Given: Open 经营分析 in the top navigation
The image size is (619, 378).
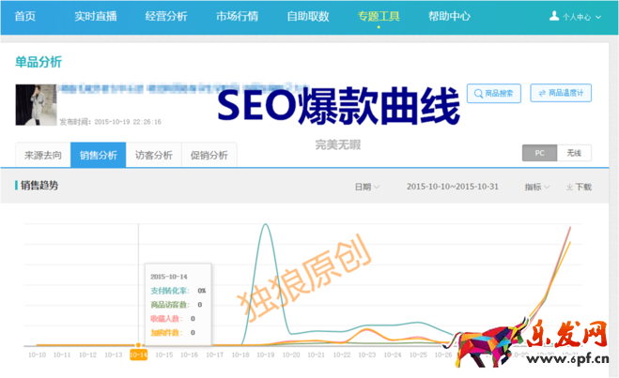Looking at the screenshot, I should [x=165, y=17].
